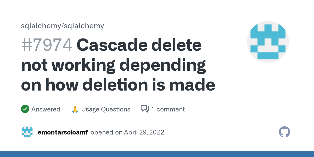Click the large identicon avatar image
The image size is (314, 157).
pyautogui.click(x=268, y=42)
